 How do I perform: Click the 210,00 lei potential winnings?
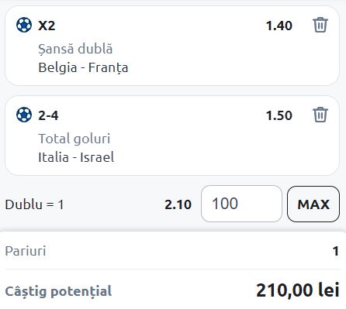click(298, 290)
